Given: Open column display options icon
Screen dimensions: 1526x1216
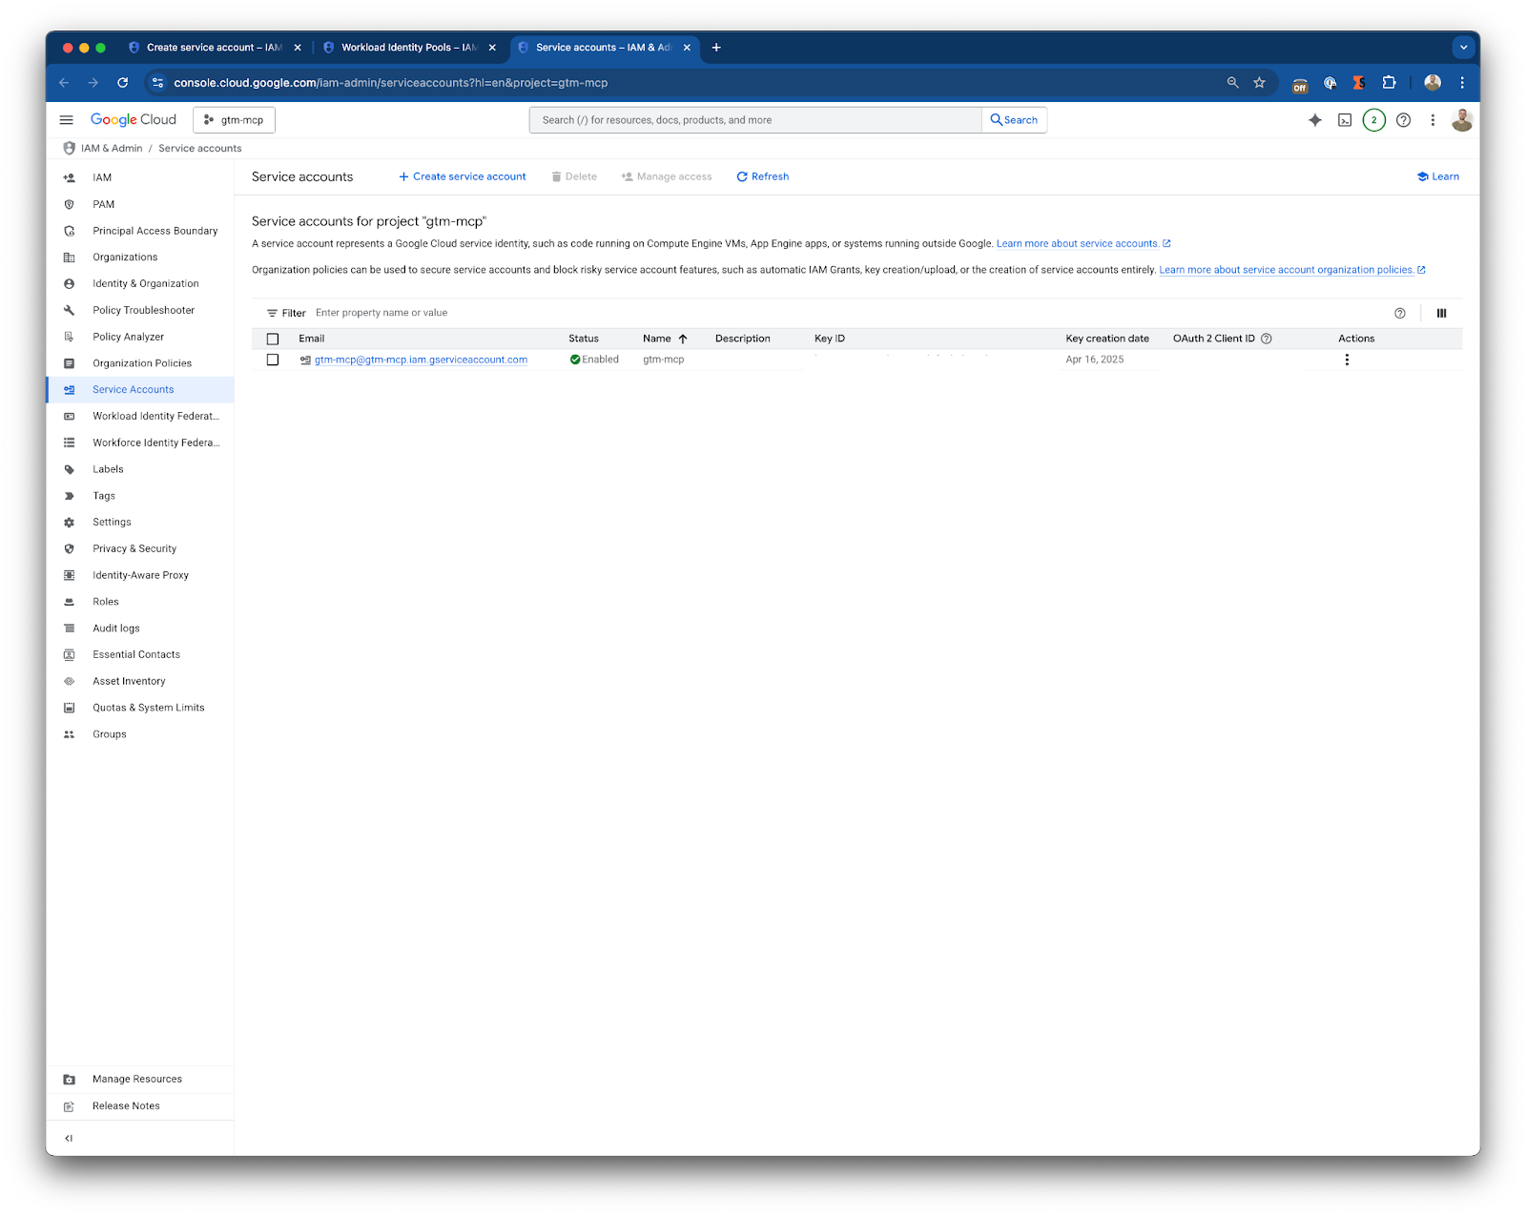Looking at the screenshot, I should coord(1441,313).
